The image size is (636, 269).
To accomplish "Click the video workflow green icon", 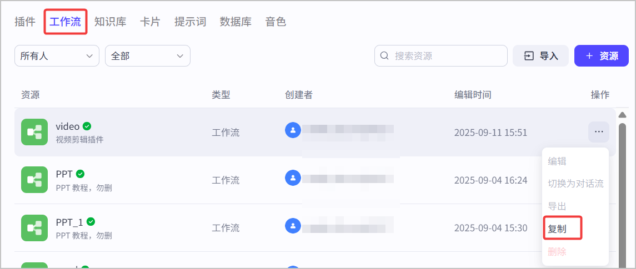I will coord(34,132).
